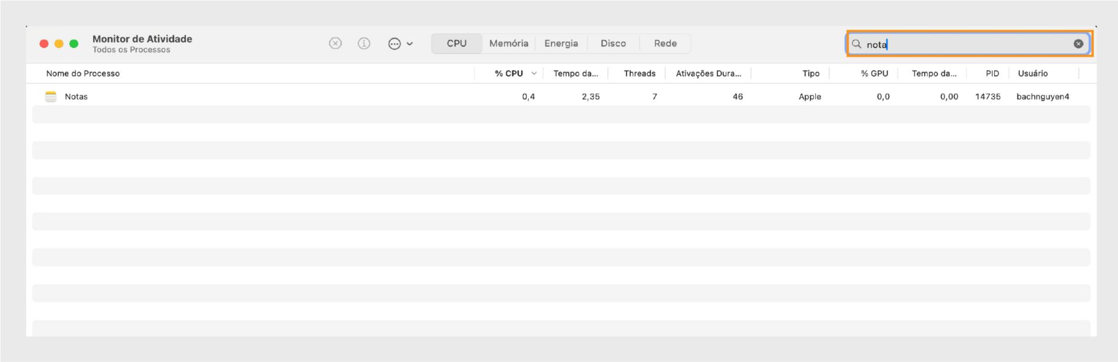Expand the chevron beside the ellipsis icon
The height and width of the screenshot is (362, 1118).
410,44
